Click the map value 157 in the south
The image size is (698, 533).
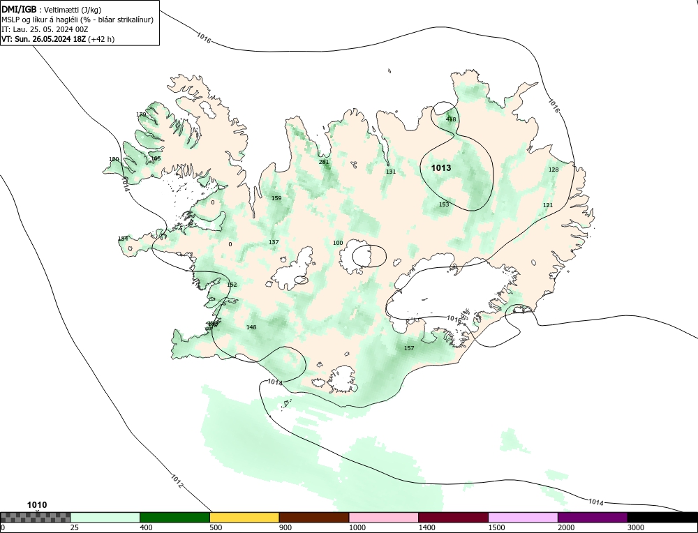point(409,348)
